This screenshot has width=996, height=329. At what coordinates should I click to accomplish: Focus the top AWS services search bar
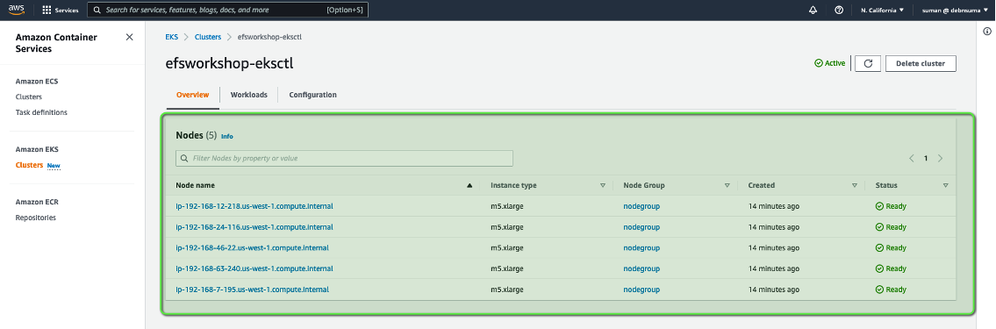pyautogui.click(x=227, y=11)
